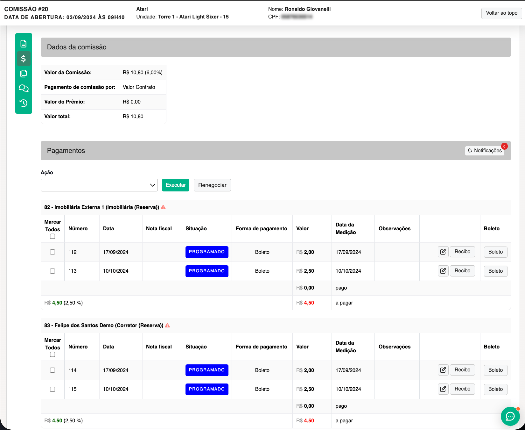Open Recibo for payment 115
The image size is (525, 430).
click(462, 389)
